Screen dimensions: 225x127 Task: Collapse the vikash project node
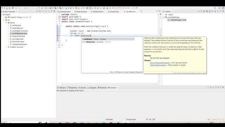[1, 14]
